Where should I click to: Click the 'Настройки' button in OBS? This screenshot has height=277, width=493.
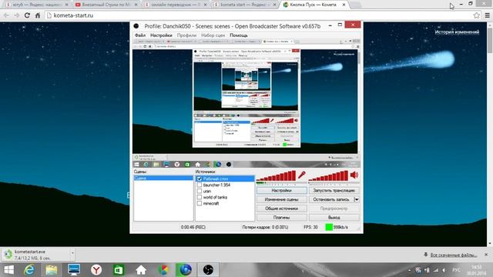tap(281, 190)
